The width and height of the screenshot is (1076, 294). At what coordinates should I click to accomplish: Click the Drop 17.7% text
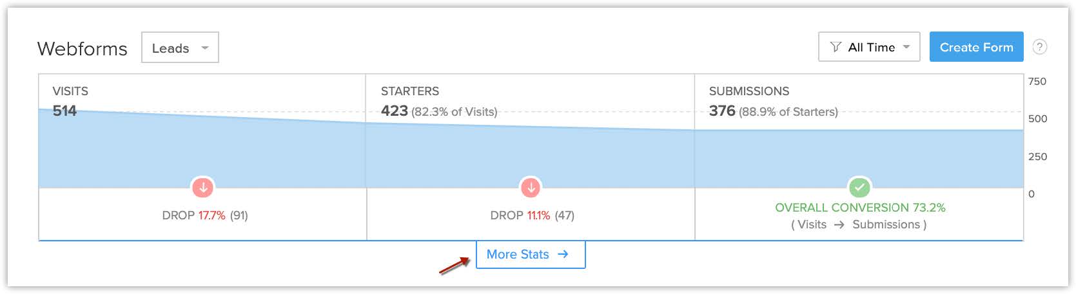pos(205,215)
